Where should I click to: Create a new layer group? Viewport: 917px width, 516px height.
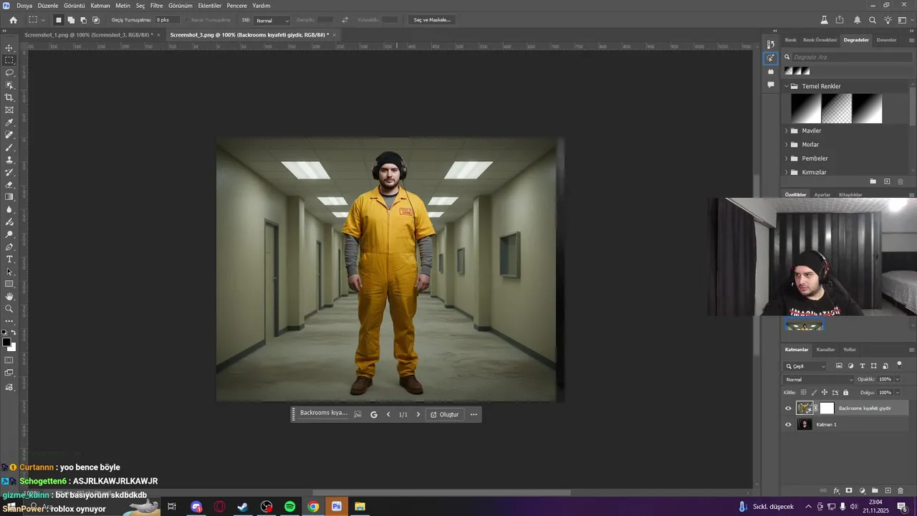tap(875, 491)
